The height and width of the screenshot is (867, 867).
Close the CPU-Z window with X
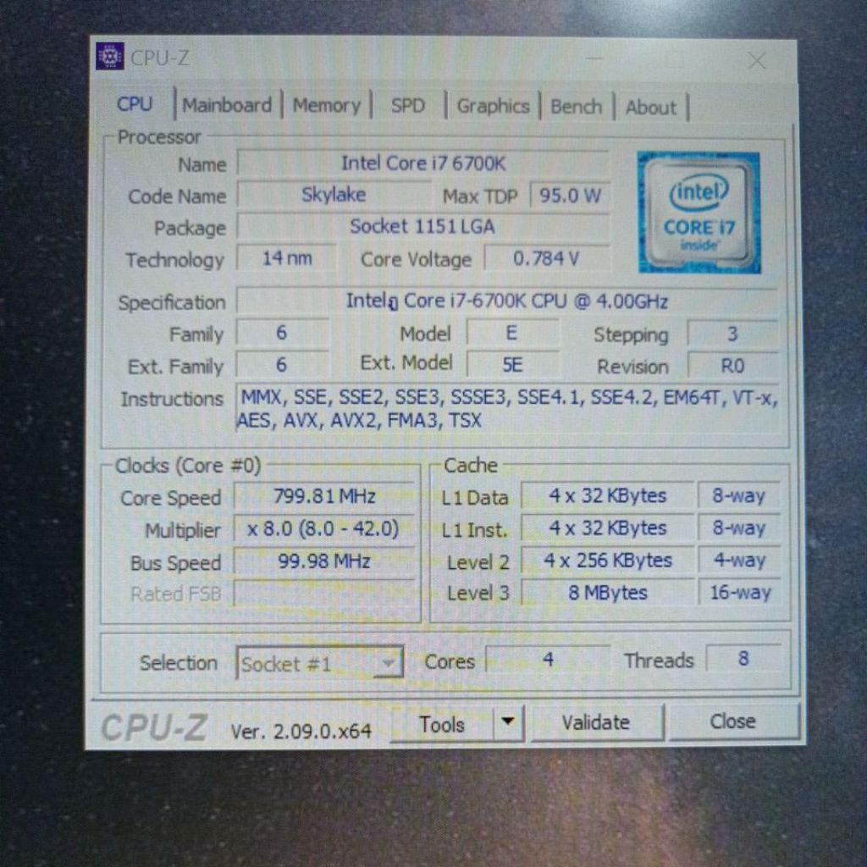pyautogui.click(x=756, y=60)
